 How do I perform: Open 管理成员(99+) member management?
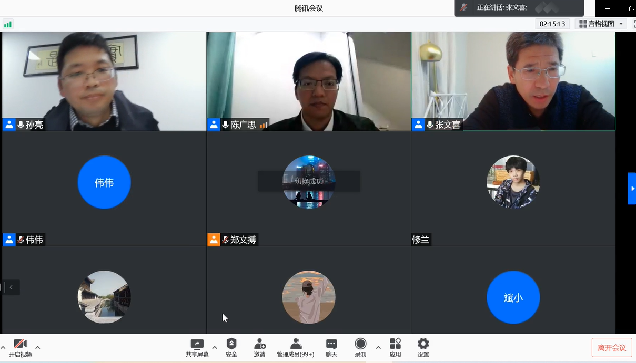tap(296, 347)
